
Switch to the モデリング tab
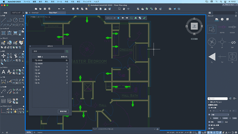click(x=16, y=13)
